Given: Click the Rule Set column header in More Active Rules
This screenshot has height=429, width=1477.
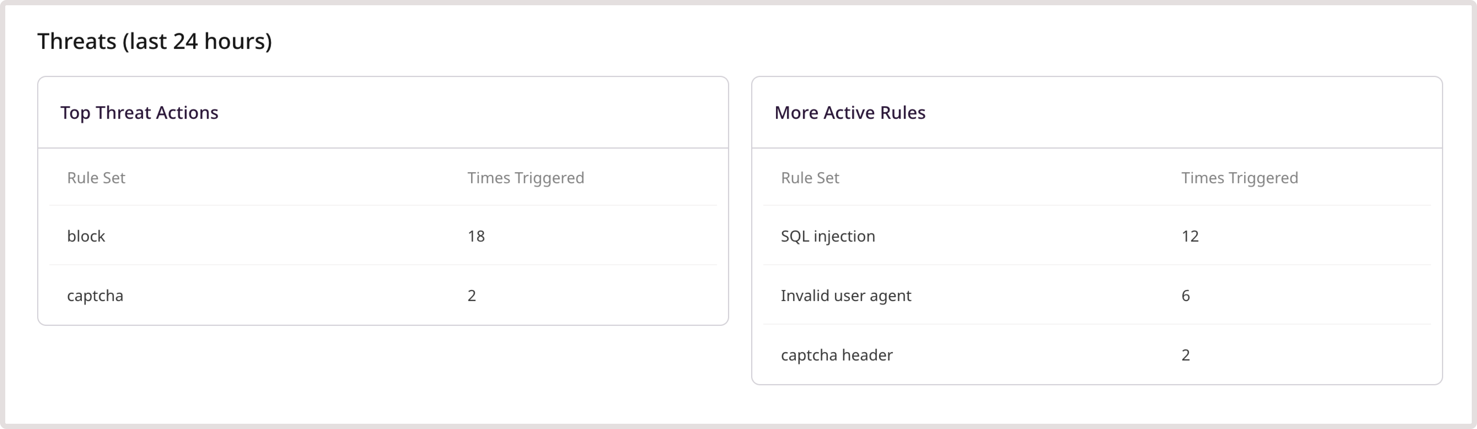Looking at the screenshot, I should point(810,177).
